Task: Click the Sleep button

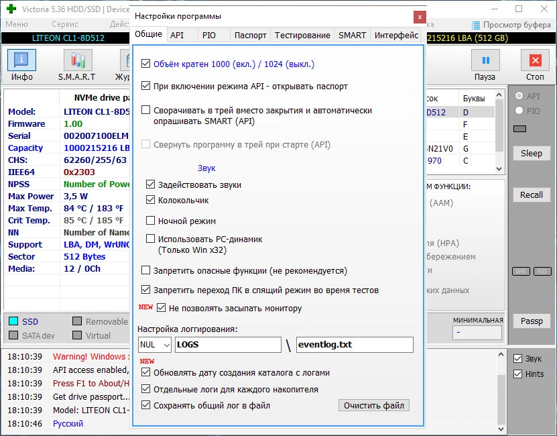Action: click(532, 154)
